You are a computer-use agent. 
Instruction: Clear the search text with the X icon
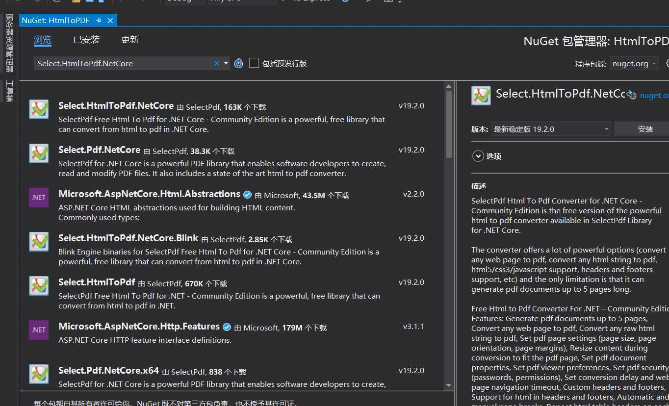pyautogui.click(x=216, y=63)
